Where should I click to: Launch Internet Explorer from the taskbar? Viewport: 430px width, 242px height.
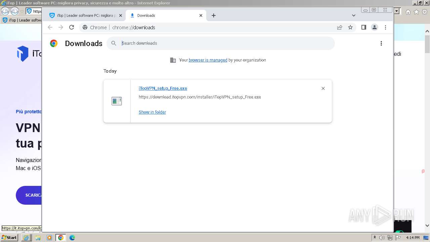(x=26, y=238)
